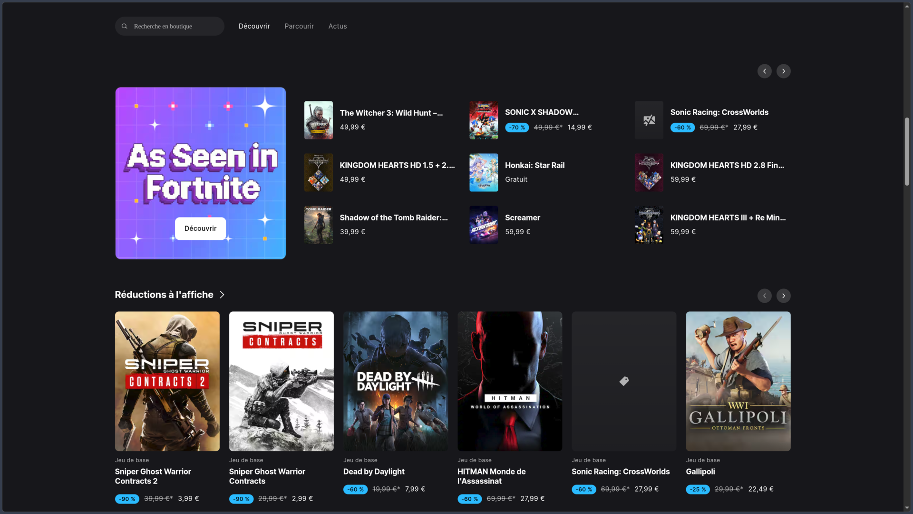The height and width of the screenshot is (514, 913).
Task: Select The Witcher 3: Wild Hunt title
Action: tap(391, 113)
